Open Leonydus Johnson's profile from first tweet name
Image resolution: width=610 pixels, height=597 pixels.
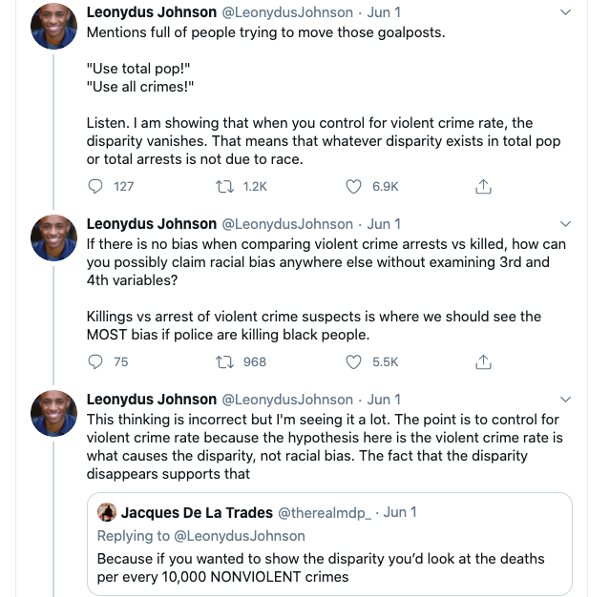click(x=152, y=12)
